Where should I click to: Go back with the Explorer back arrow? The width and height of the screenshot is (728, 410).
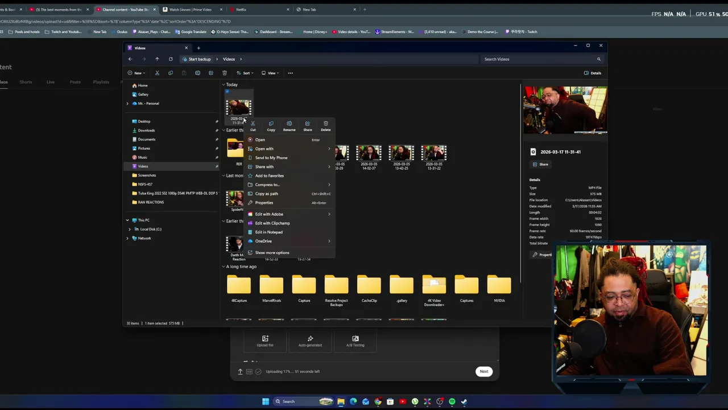(x=130, y=59)
